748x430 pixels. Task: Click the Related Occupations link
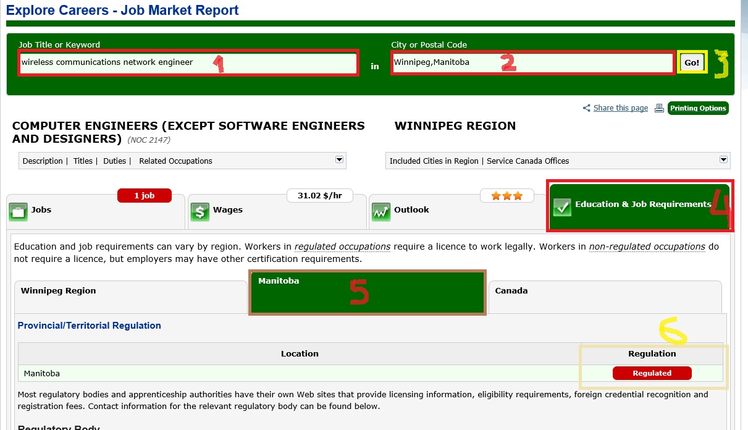pyautogui.click(x=175, y=161)
